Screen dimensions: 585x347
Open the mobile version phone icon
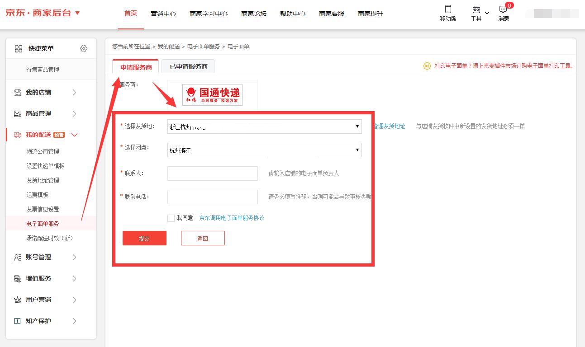[448, 9]
